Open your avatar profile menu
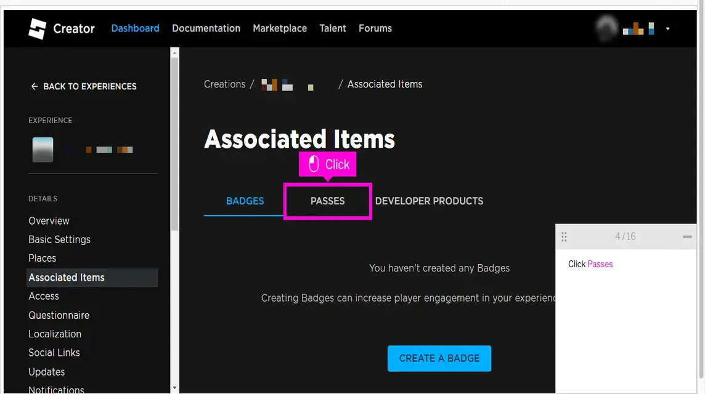 tap(605, 28)
